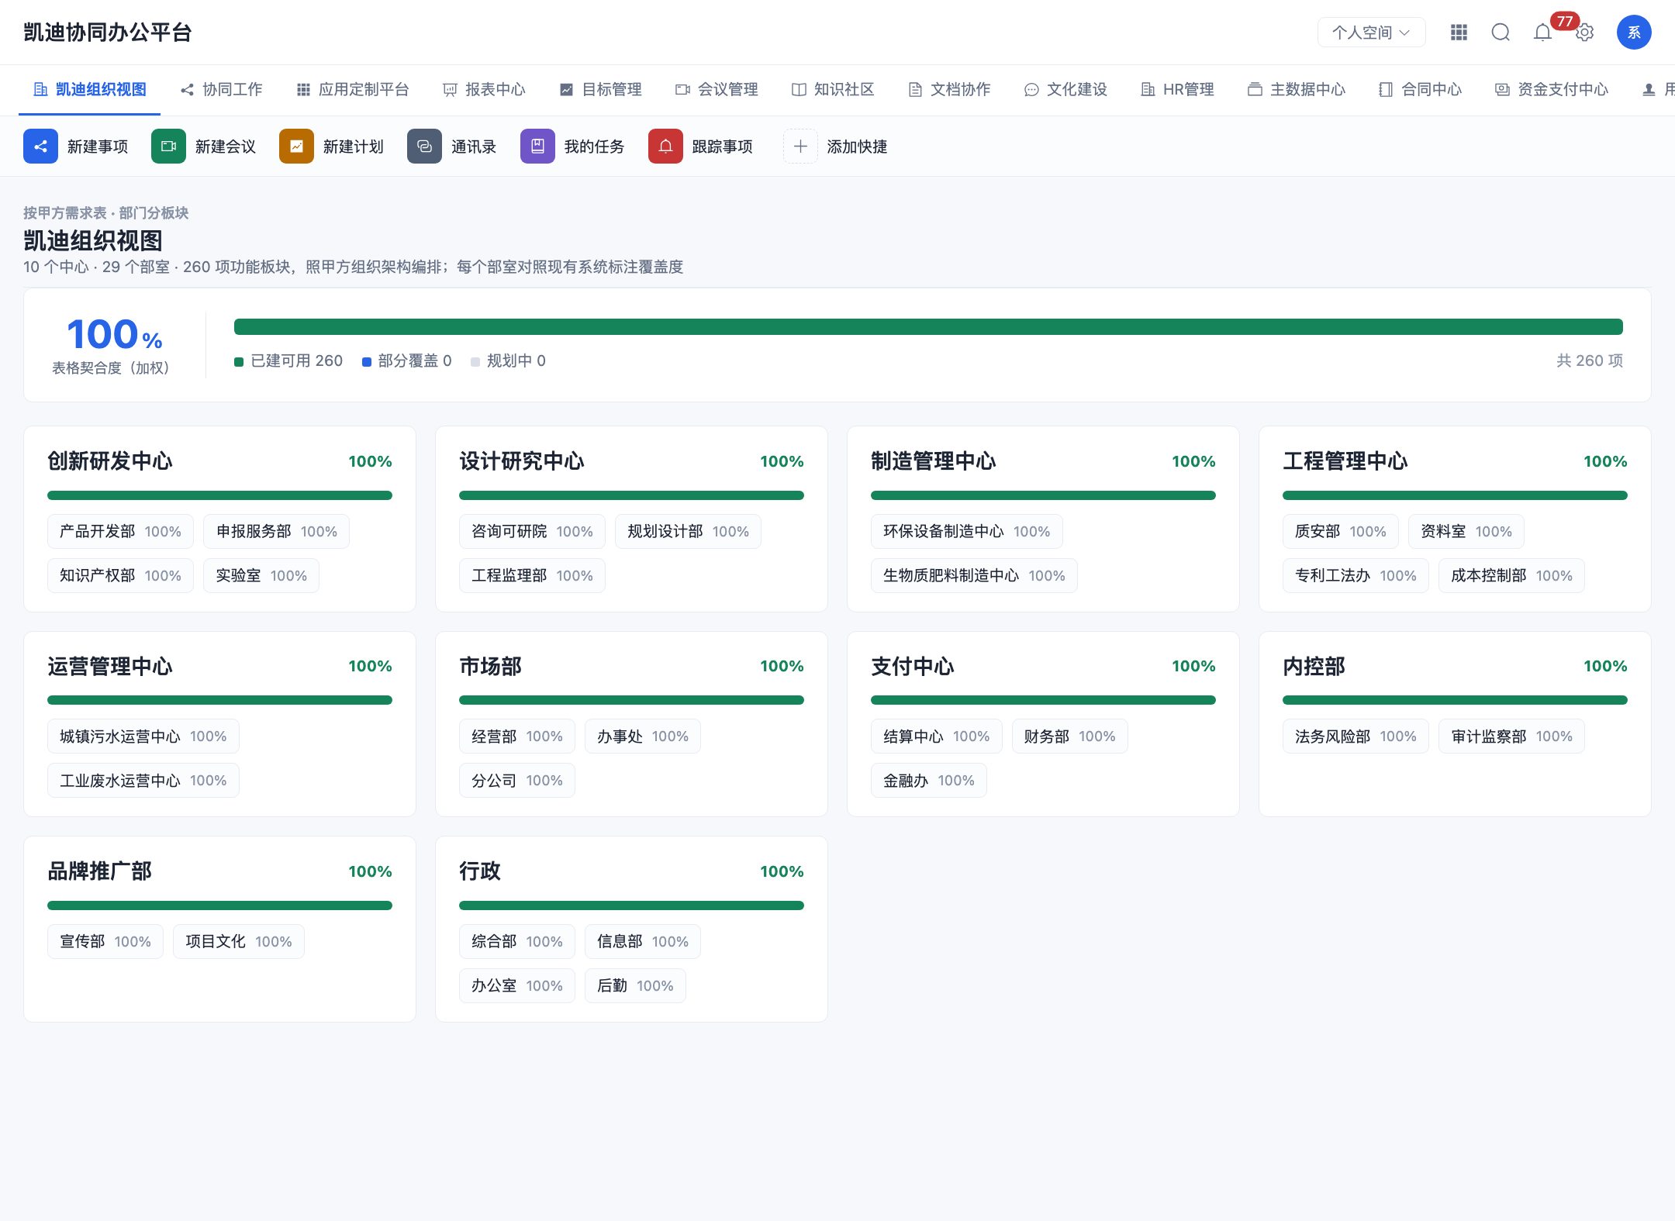1675x1221 pixels.
Task: Select the 环保设备制造中心 chip
Action: click(x=966, y=532)
